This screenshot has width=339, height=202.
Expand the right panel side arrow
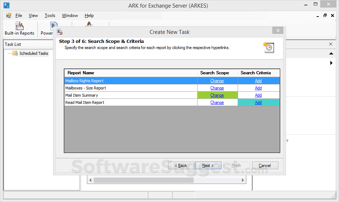[x=331, y=63]
